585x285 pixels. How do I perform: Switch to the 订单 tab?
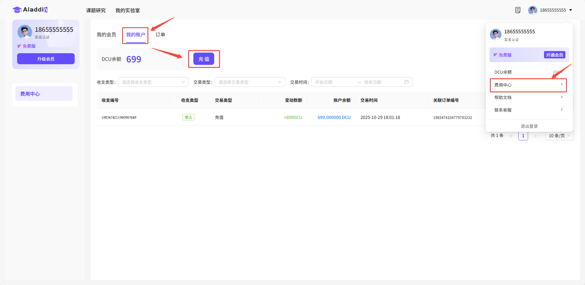point(160,35)
